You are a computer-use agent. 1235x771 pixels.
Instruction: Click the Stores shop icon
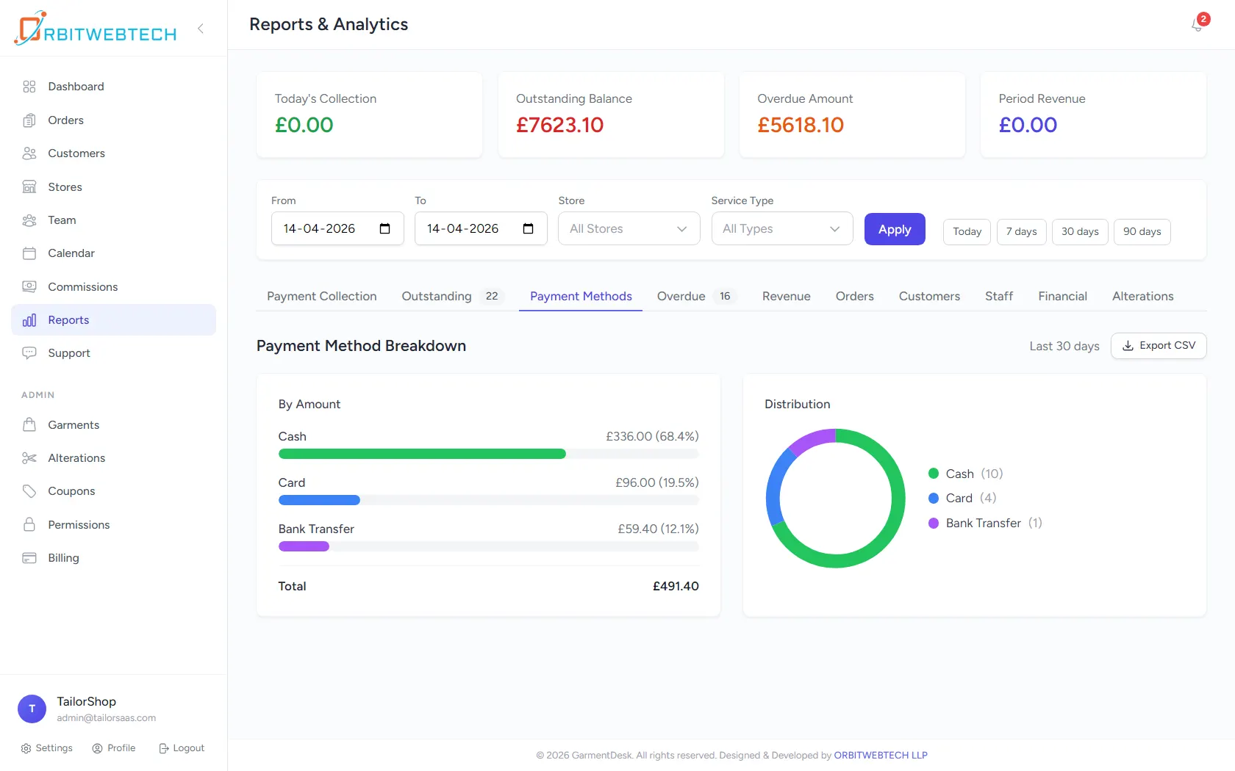29,187
